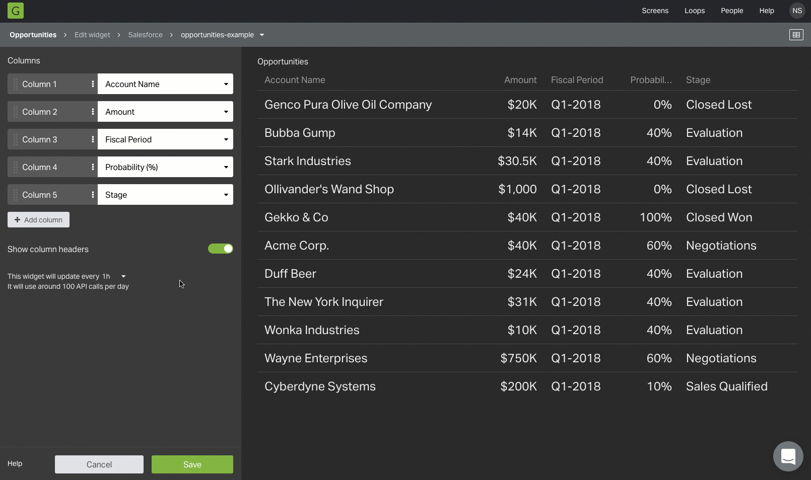Select the Column 1 label
The image size is (811, 480).
click(39, 84)
